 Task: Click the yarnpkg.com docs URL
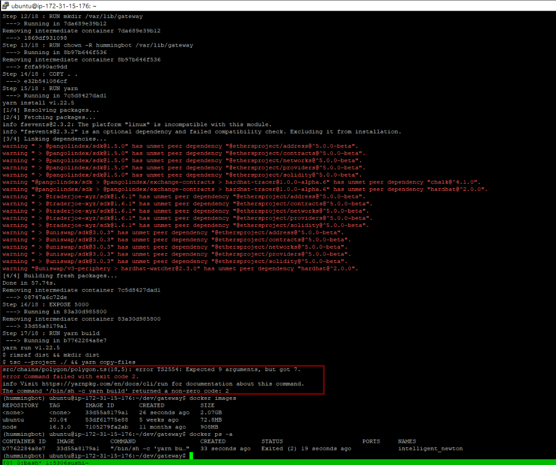pyautogui.click(x=105, y=384)
